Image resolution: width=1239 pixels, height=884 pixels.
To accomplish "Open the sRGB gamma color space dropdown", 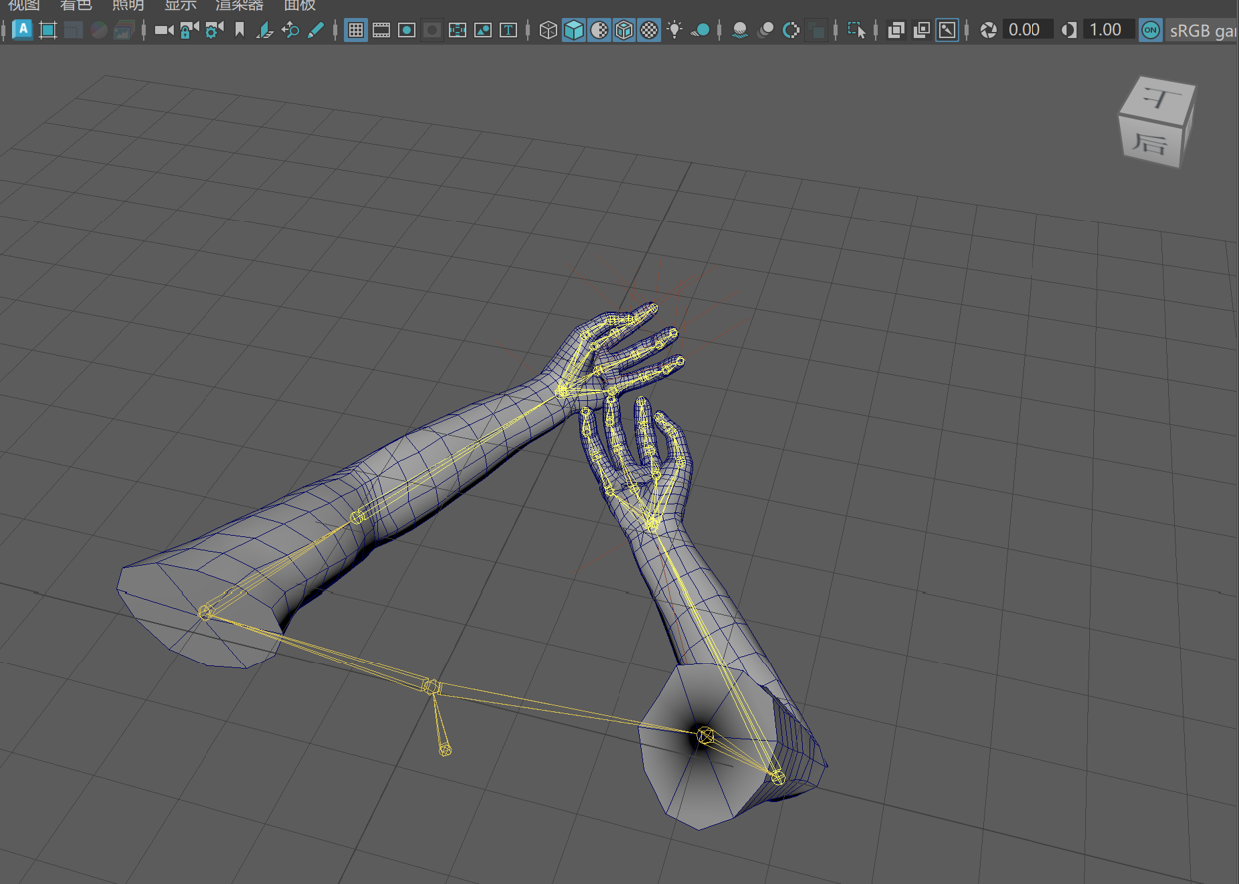I will pyautogui.click(x=1203, y=30).
